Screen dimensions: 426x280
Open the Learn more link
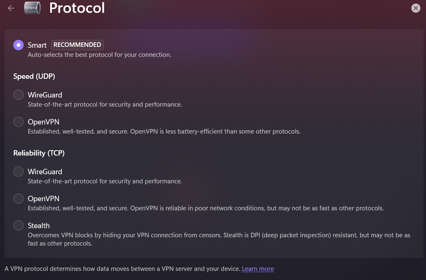[x=258, y=269]
